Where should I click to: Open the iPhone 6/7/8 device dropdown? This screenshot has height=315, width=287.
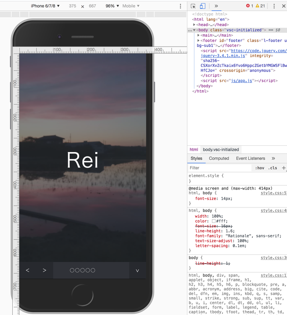[45, 6]
